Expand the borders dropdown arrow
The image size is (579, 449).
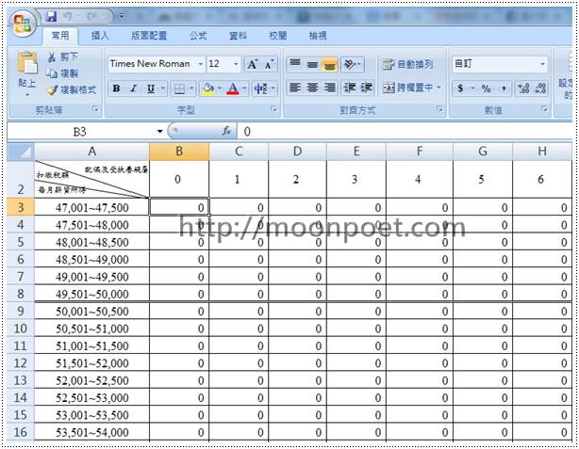pos(191,88)
